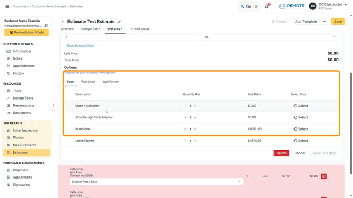This screenshot has width=353, height=198.
Task: Click the Ctrl+K search box
Action: [x=249, y=6]
